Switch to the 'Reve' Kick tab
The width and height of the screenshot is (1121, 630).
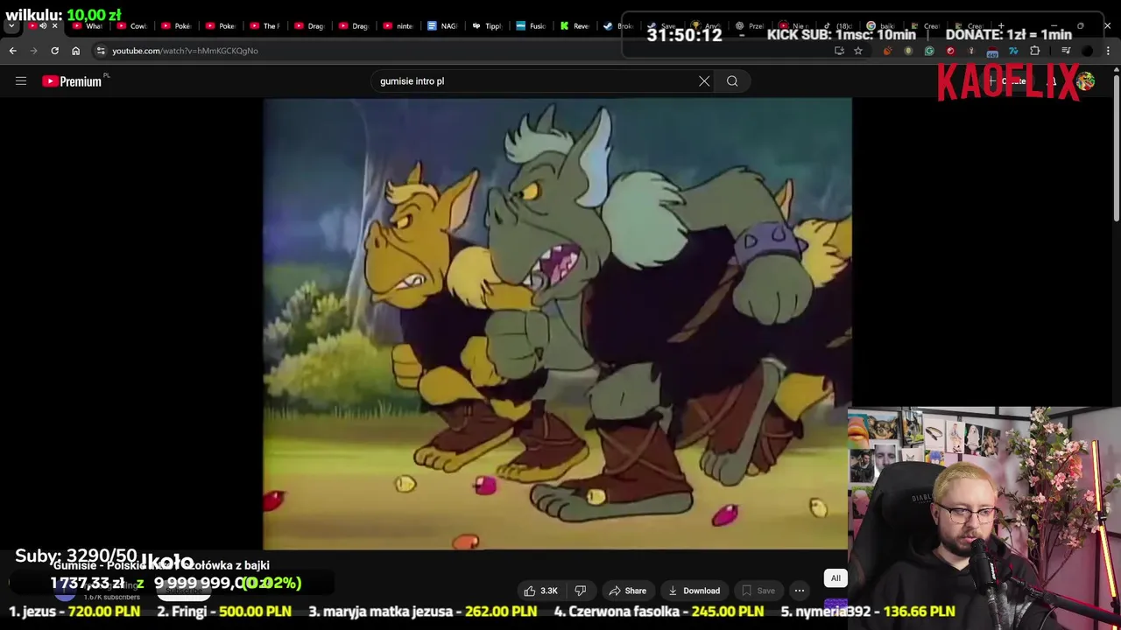click(576, 26)
